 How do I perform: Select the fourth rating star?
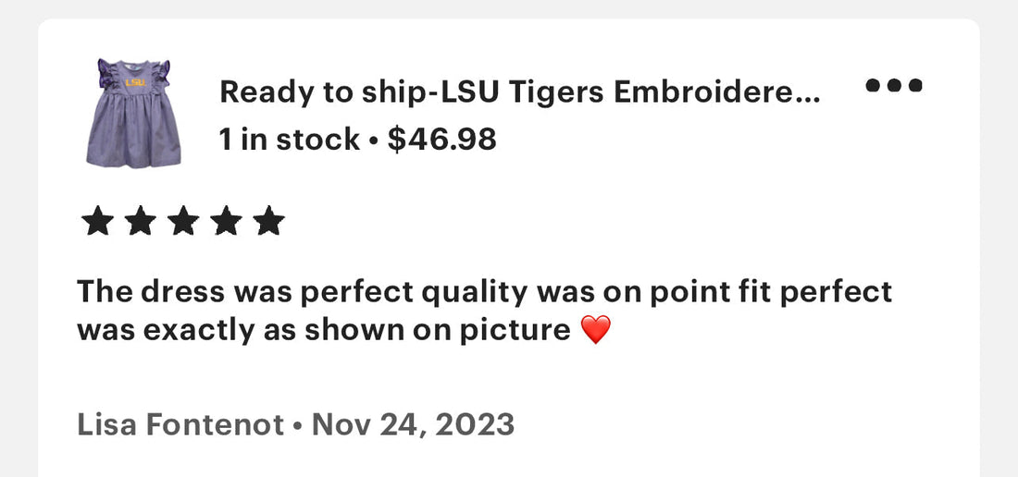pos(226,221)
